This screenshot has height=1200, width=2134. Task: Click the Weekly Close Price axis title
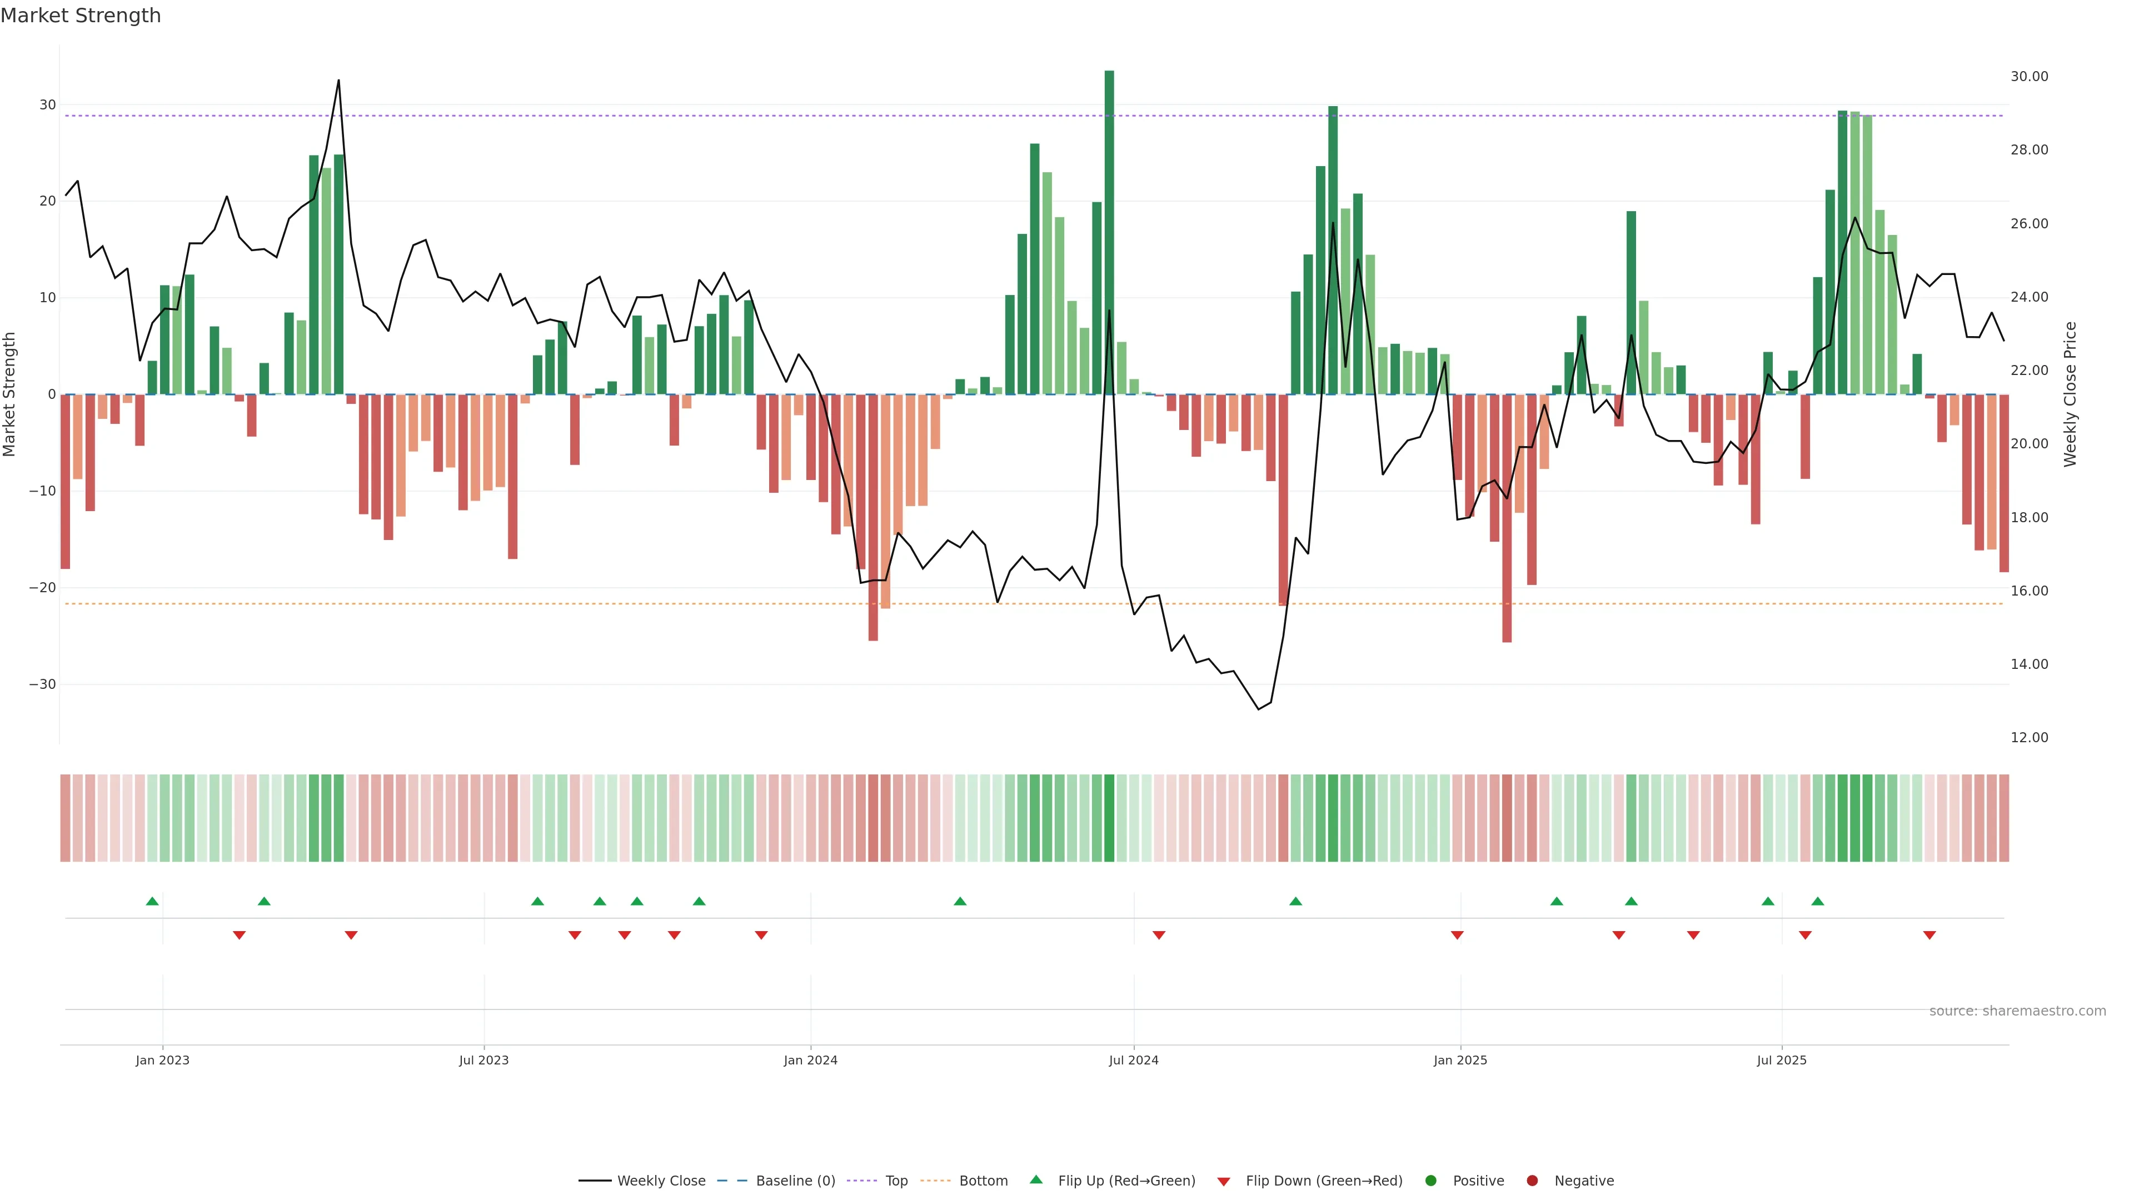2070,394
